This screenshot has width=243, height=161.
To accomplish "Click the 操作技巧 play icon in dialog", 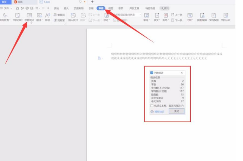I will [x=152, y=112].
